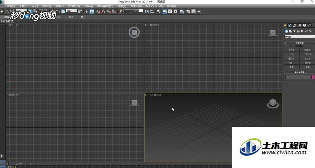
Task: Click the pink object color swatch
Action: 313,77
